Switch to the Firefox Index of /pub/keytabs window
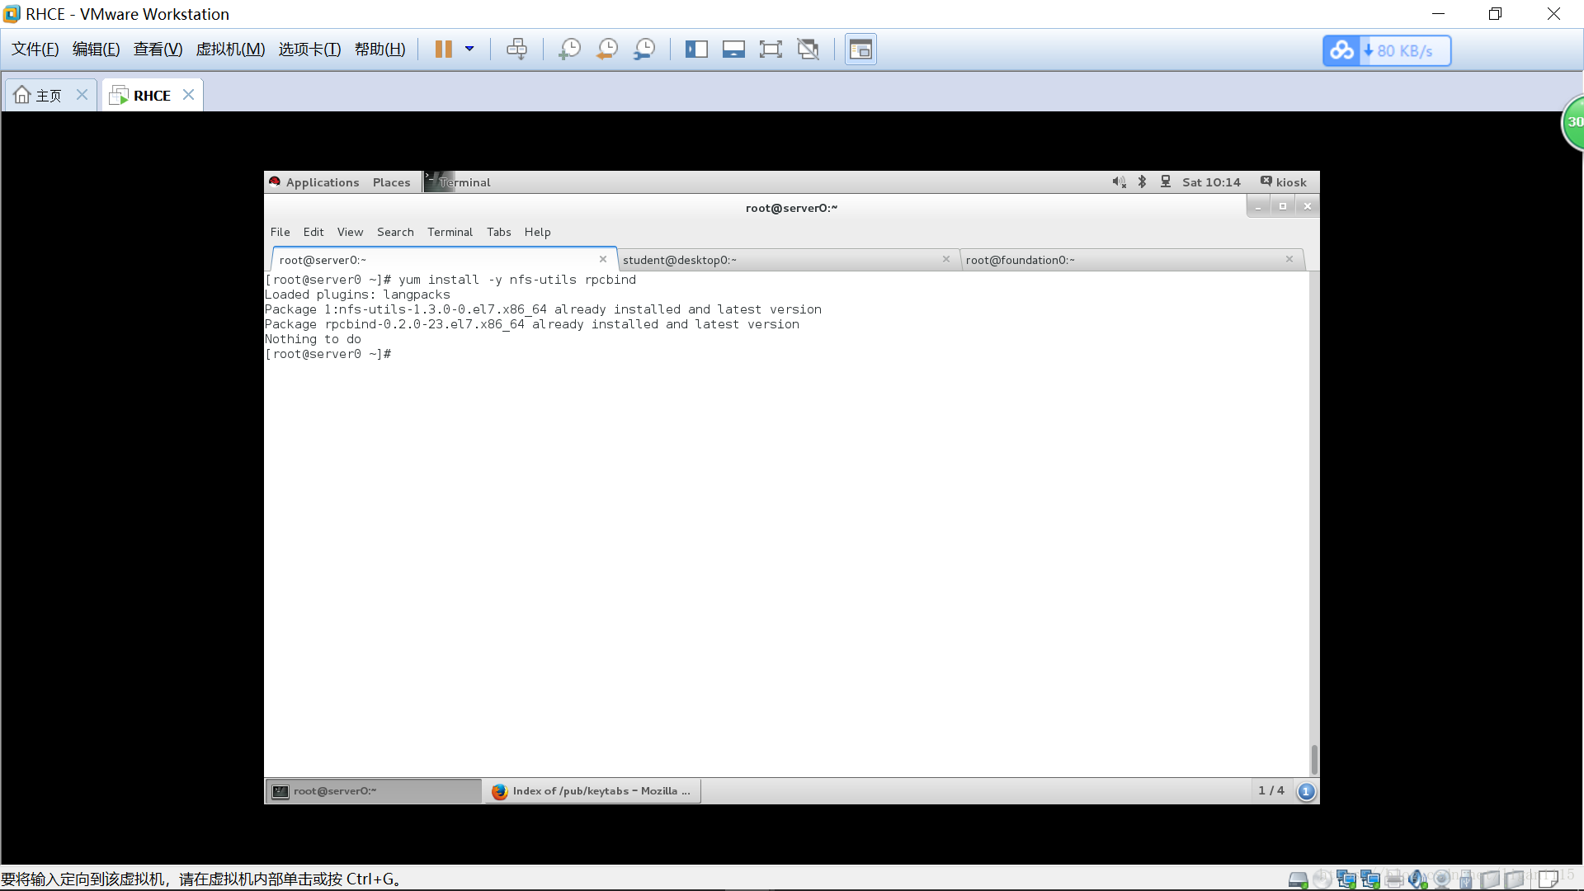 click(592, 791)
